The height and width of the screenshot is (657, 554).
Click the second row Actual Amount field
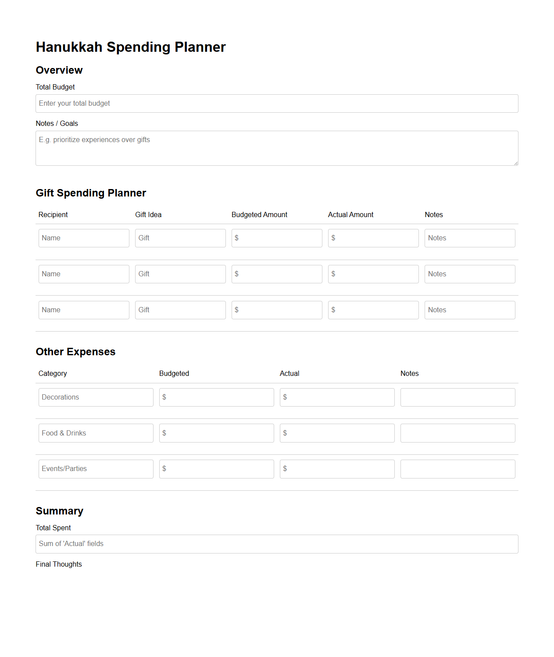tap(373, 274)
